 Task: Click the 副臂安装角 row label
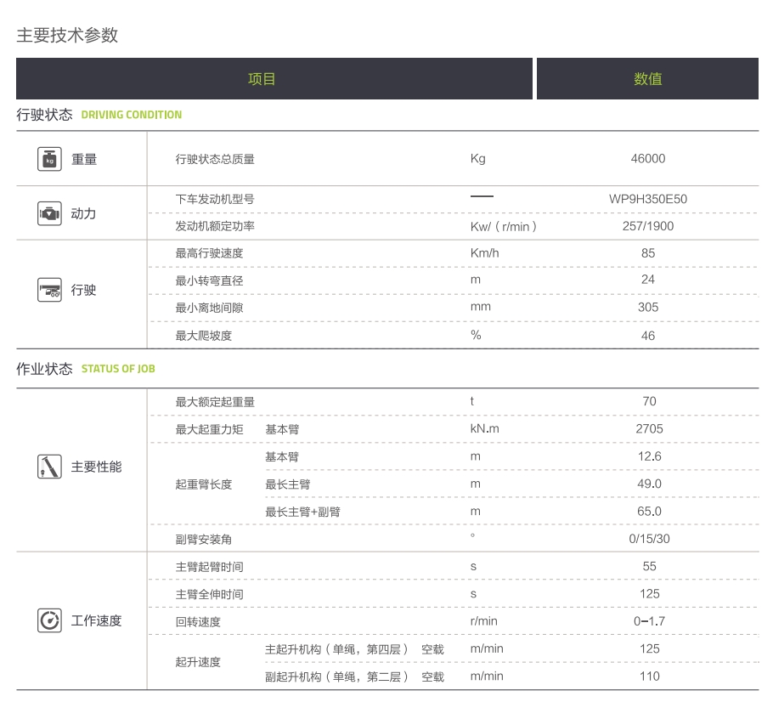click(x=204, y=539)
